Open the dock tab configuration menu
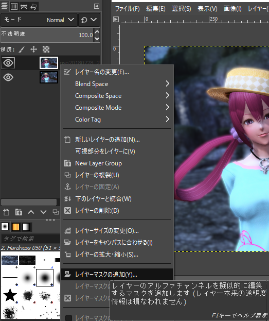Image resolution: width=269 pixels, height=321 pixels. 97,6
